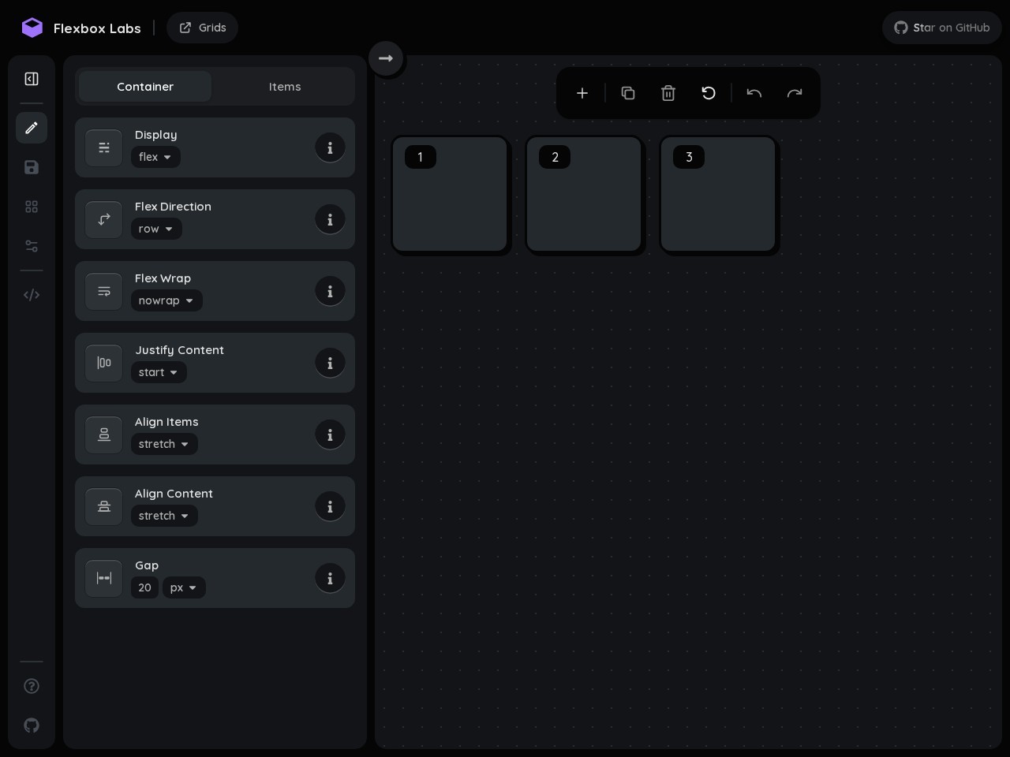The width and height of the screenshot is (1010, 757).
Task: Duplicate item with the copy icon
Action: click(628, 93)
